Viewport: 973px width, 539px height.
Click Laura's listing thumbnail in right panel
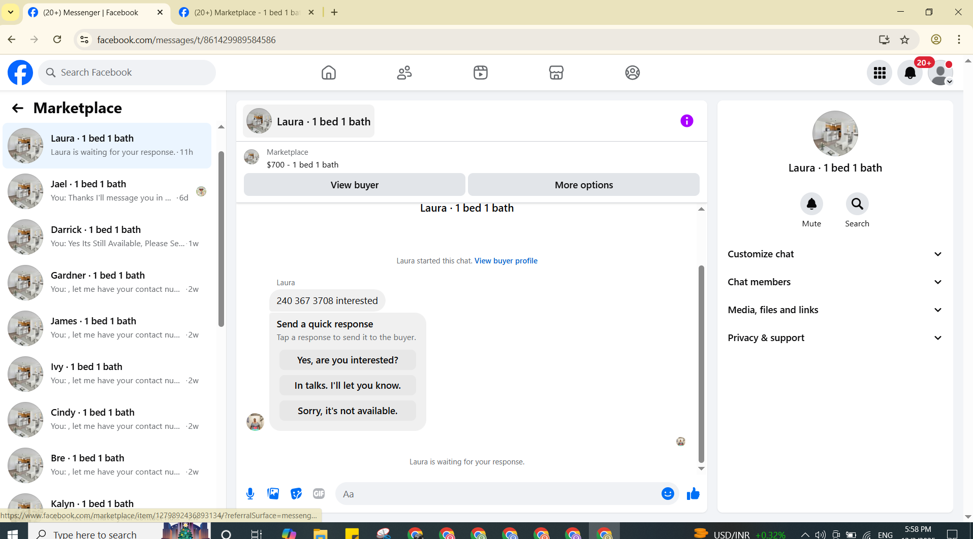tap(835, 133)
